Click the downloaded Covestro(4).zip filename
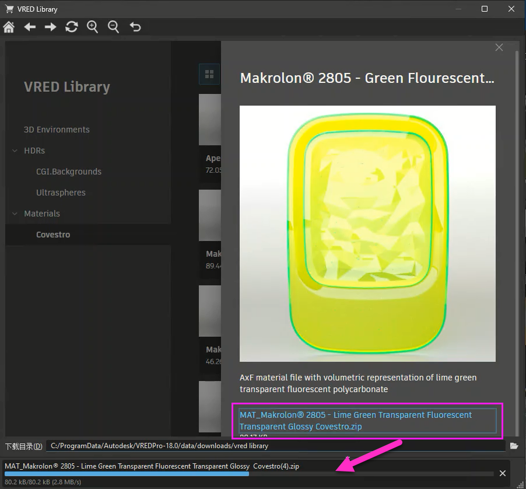The height and width of the screenshot is (489, 526). point(152,466)
